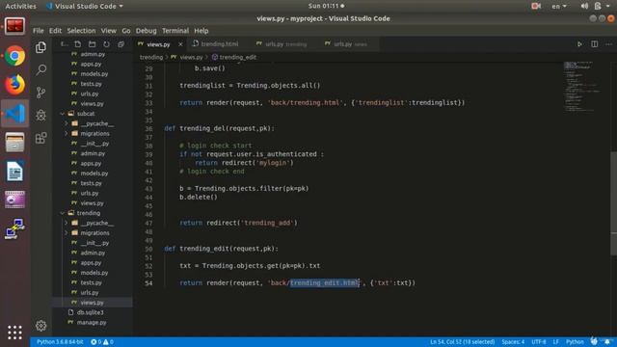Collapse all folders in Explorer
Screen dimensions: 617x347
point(121,44)
